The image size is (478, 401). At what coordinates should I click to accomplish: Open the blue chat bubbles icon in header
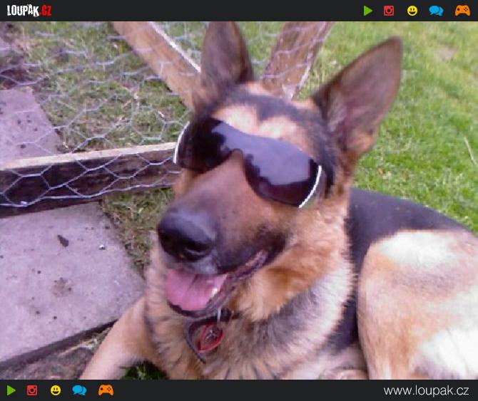click(x=436, y=11)
